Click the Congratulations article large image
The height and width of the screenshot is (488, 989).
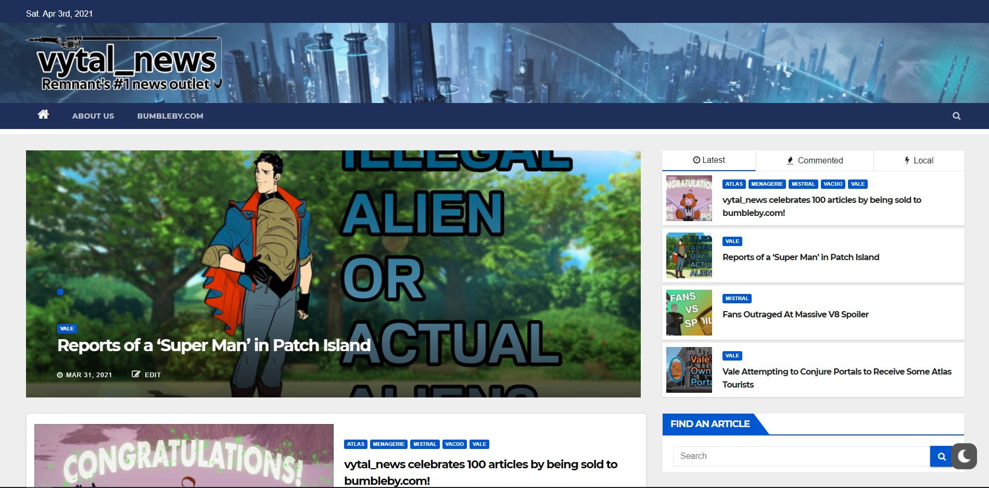[184, 456]
